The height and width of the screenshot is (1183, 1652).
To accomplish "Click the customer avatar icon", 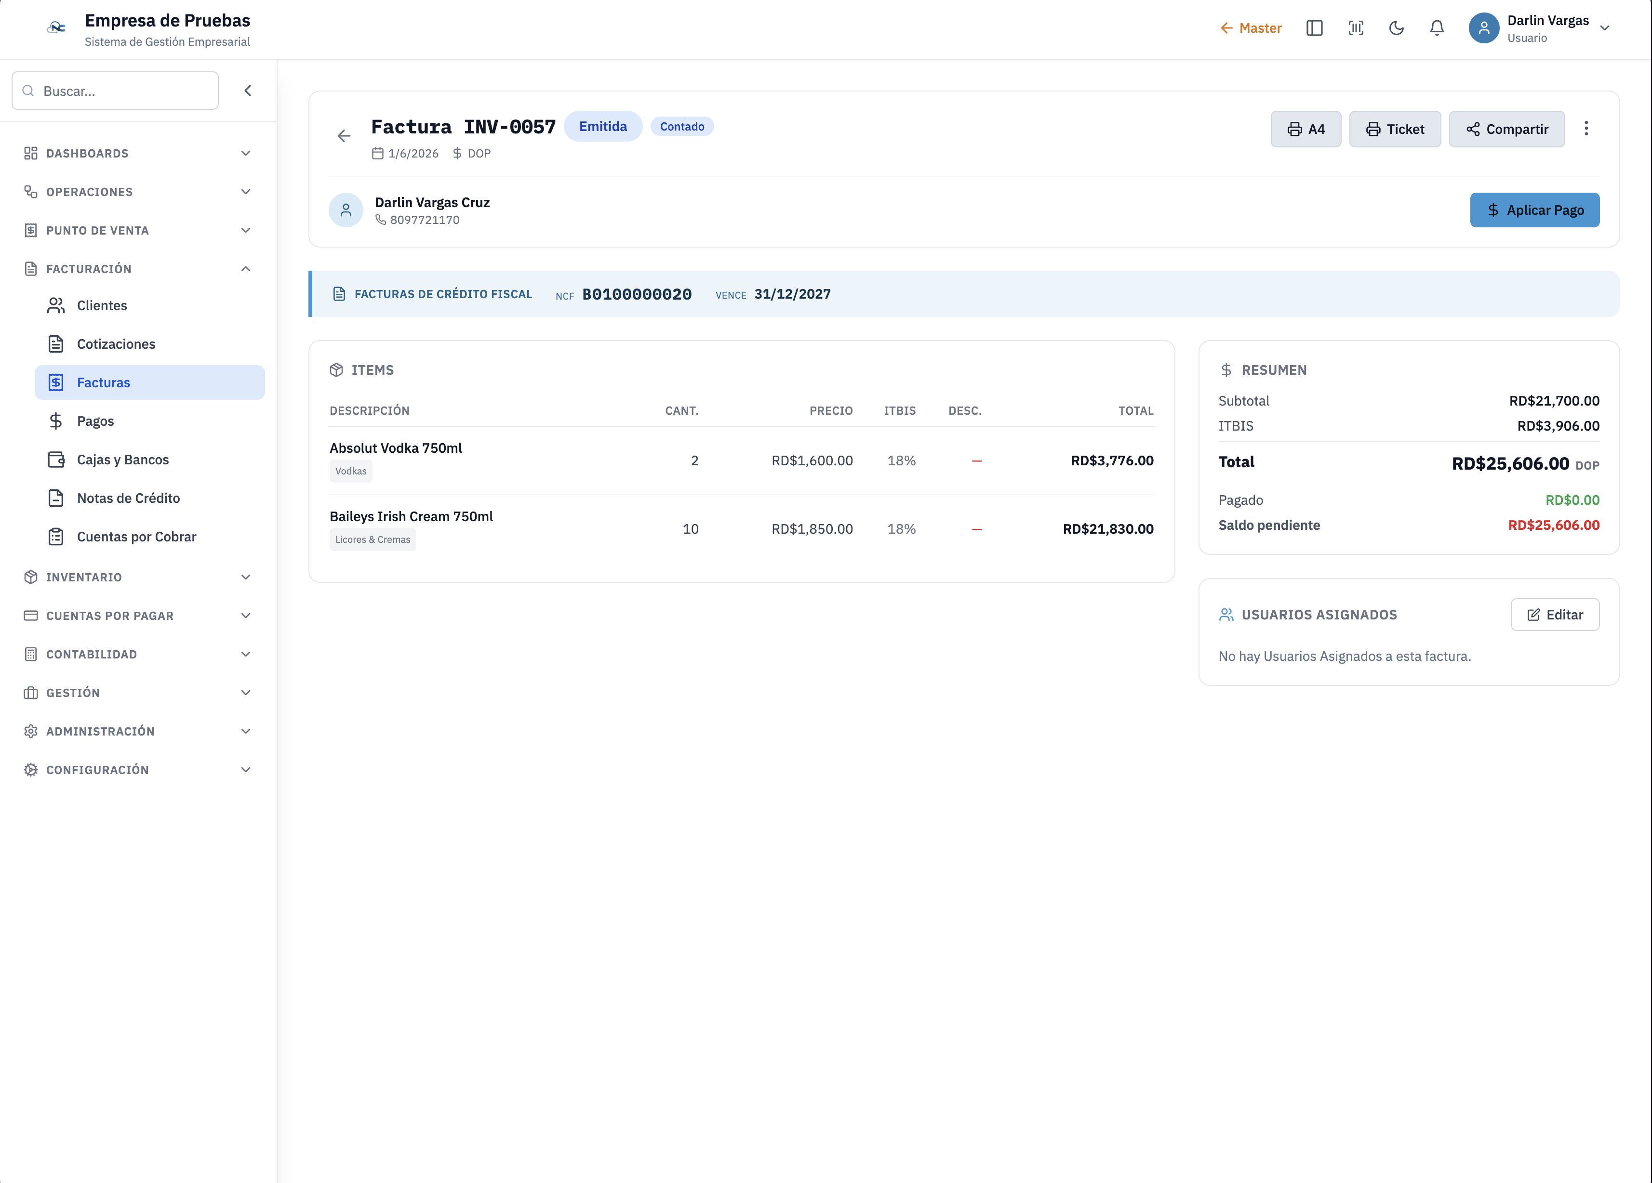I will 346,210.
